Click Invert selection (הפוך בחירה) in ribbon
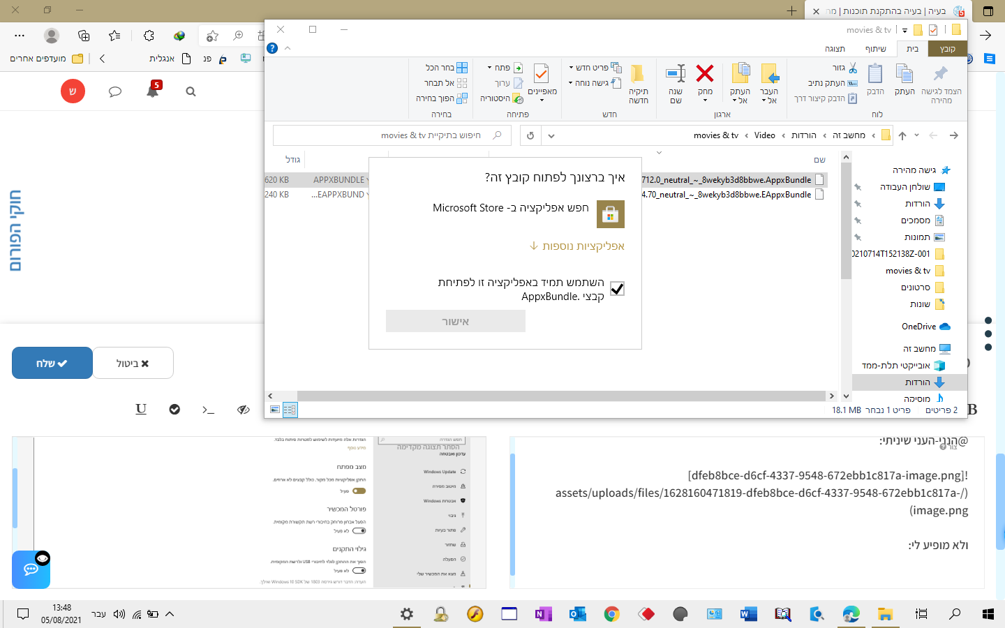This screenshot has height=628, width=1005. (x=442, y=98)
